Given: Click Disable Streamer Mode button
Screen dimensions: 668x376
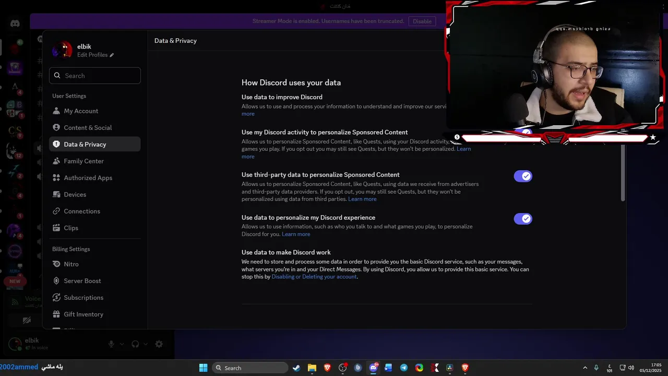Looking at the screenshot, I should click(x=422, y=21).
